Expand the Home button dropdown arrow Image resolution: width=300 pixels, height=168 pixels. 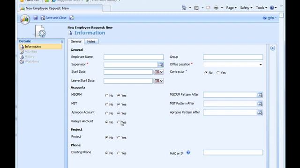(x=190, y=8)
